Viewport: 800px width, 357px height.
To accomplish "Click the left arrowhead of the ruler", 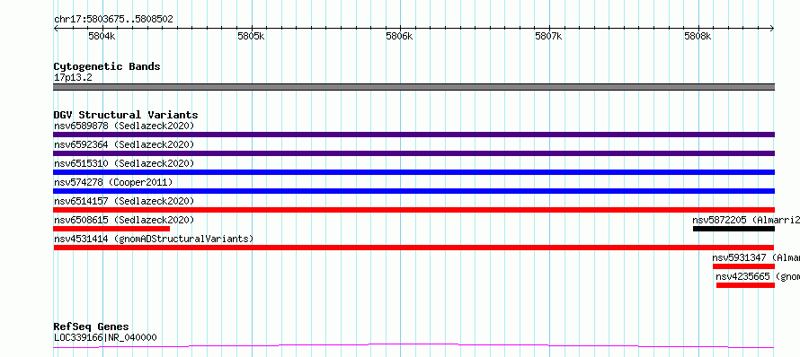I will (x=56, y=29).
